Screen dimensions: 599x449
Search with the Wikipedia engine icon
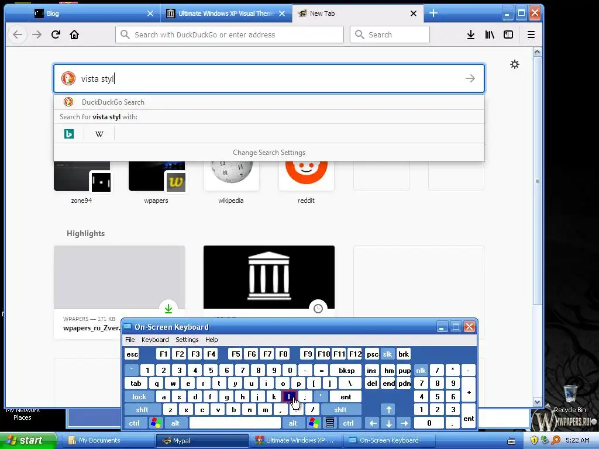pos(99,134)
